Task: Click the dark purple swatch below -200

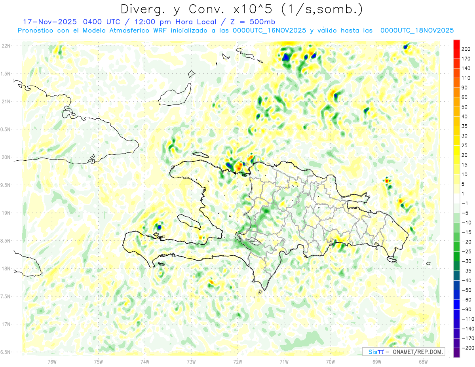Action: coord(456,353)
